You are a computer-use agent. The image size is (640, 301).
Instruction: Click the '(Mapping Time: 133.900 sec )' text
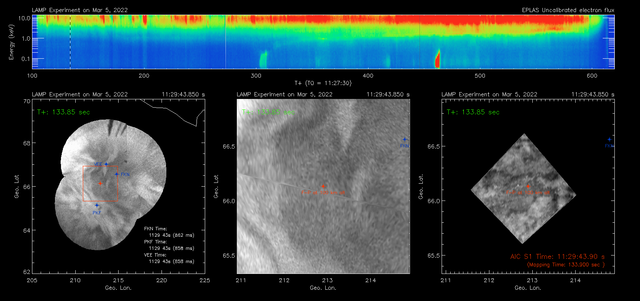pos(565,265)
